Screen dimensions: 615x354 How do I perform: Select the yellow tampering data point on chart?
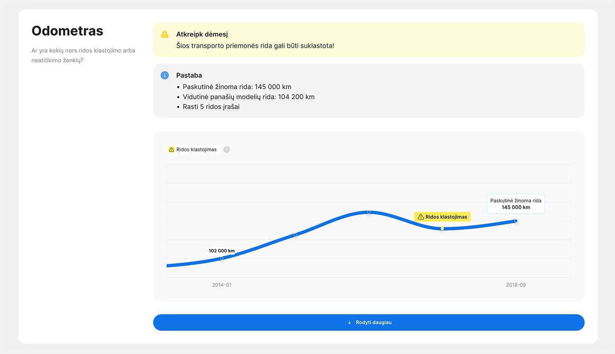click(x=442, y=229)
